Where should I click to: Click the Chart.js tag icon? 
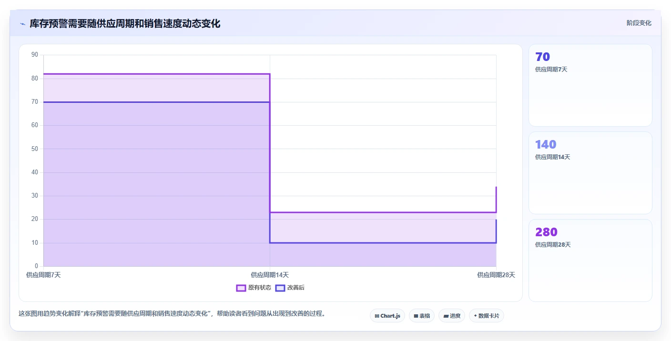click(377, 316)
